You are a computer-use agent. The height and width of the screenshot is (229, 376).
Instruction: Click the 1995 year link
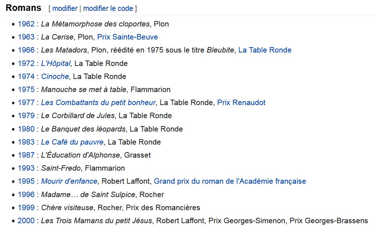pos(26,181)
